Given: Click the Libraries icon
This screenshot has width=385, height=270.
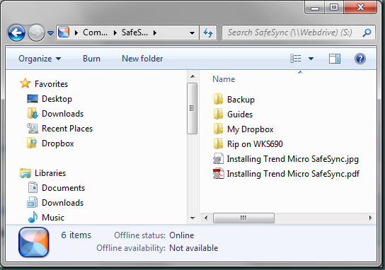Looking at the screenshot, I should 25,173.
